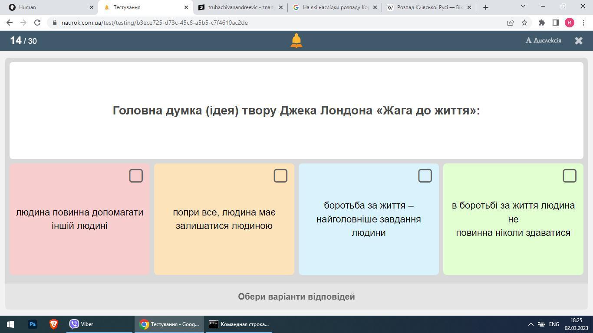Open the clock and date panel
This screenshot has width=593, height=333.
[576, 324]
